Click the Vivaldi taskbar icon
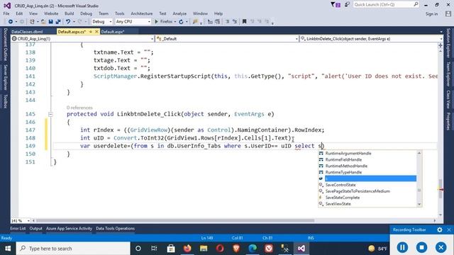 tap(269, 249)
